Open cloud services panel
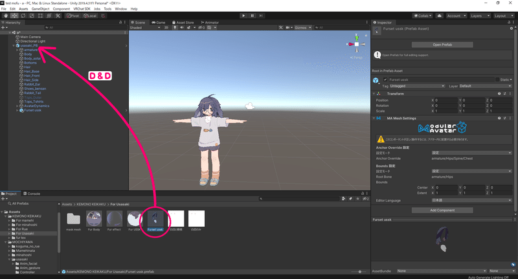The image size is (518, 279). (x=440, y=16)
